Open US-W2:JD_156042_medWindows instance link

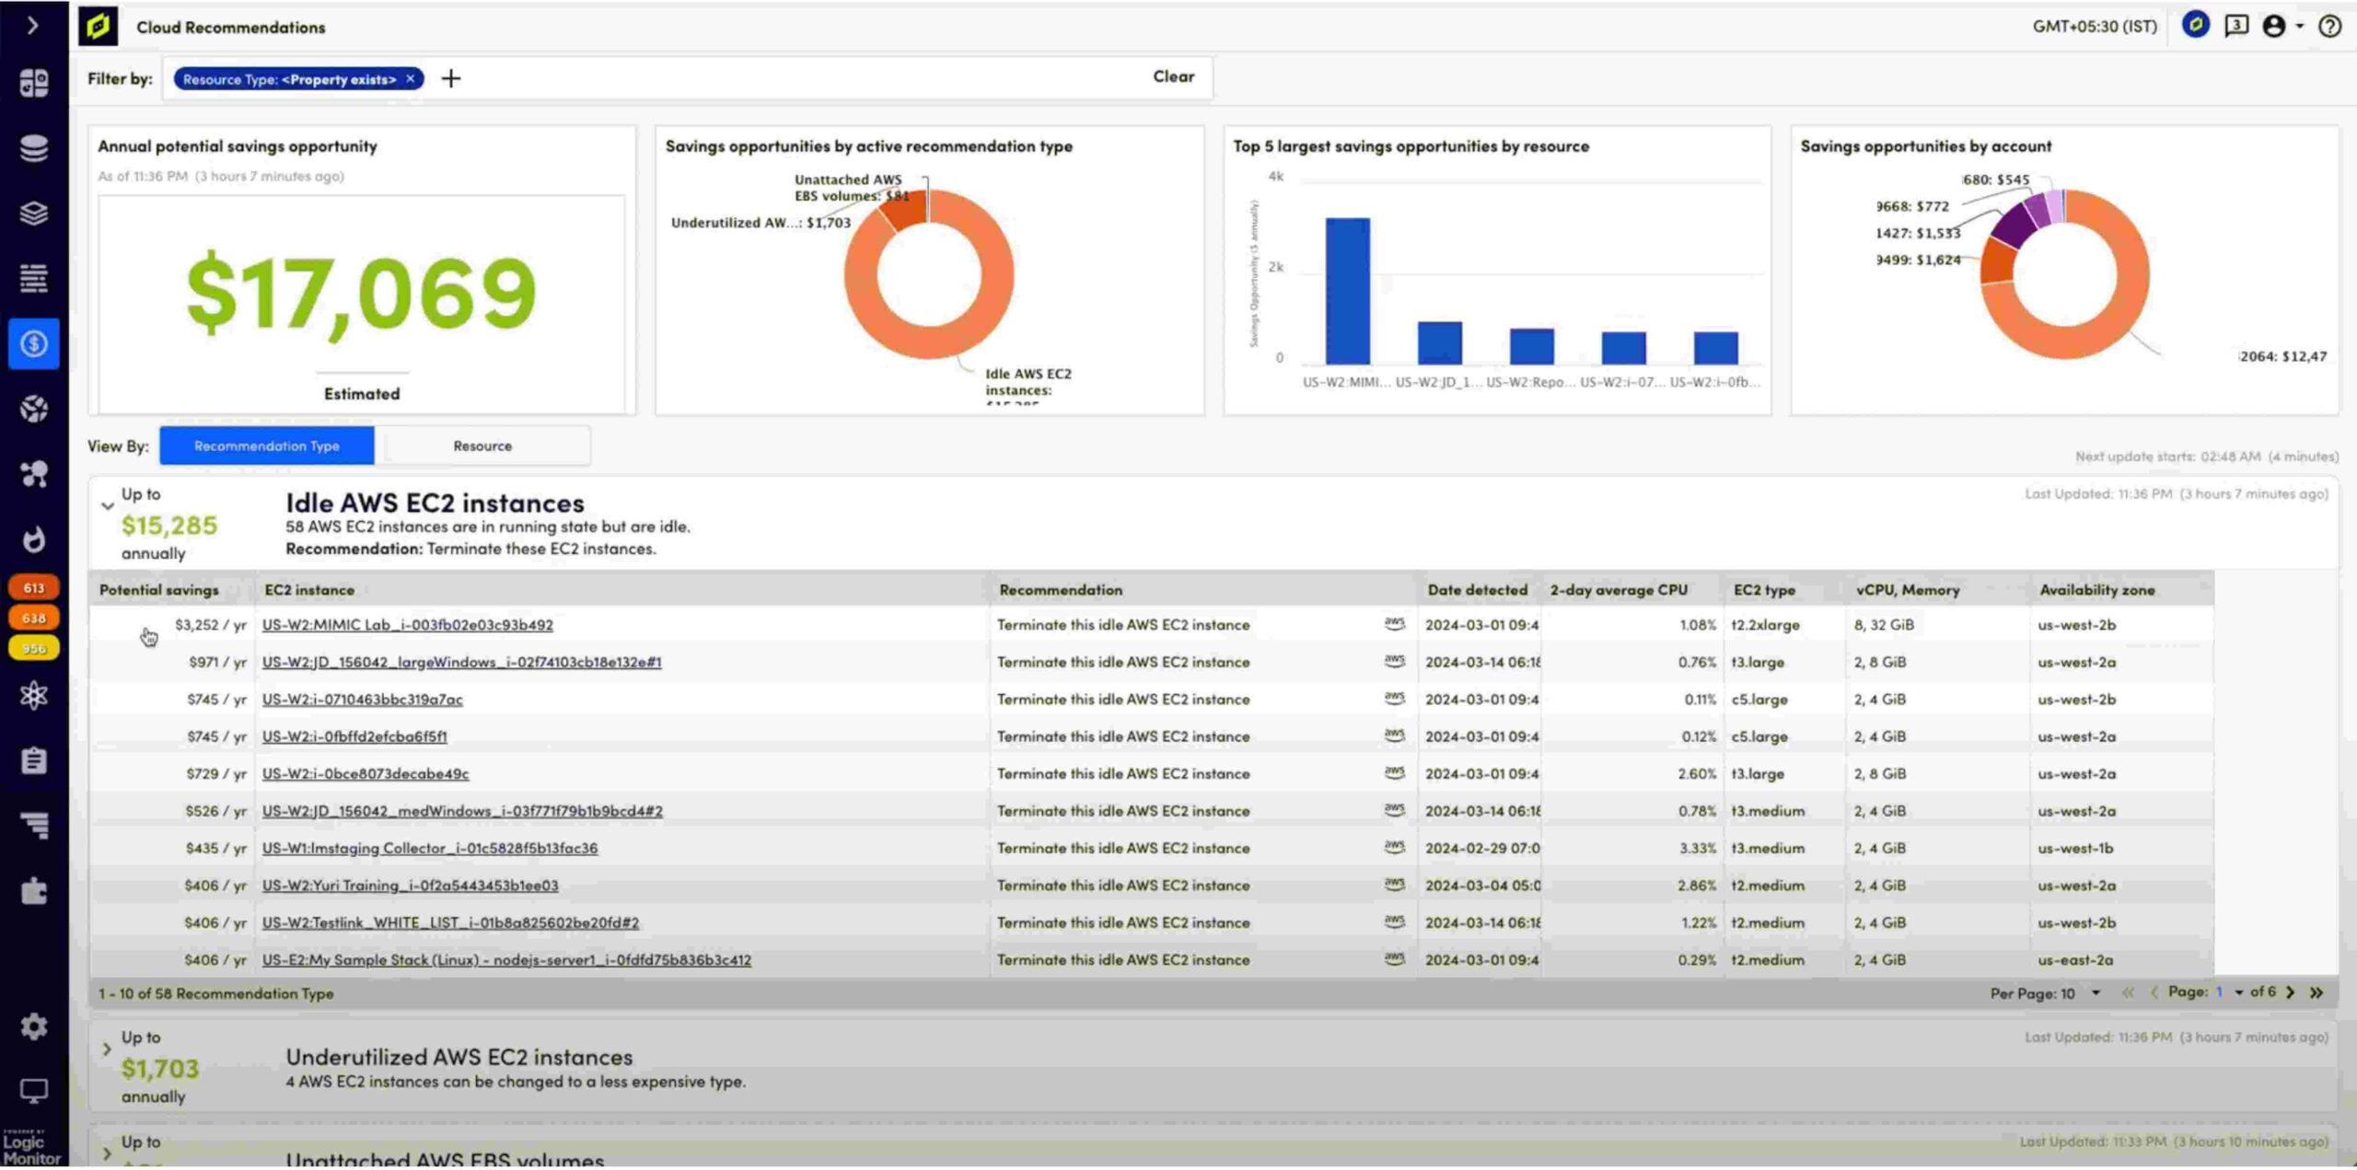462,811
